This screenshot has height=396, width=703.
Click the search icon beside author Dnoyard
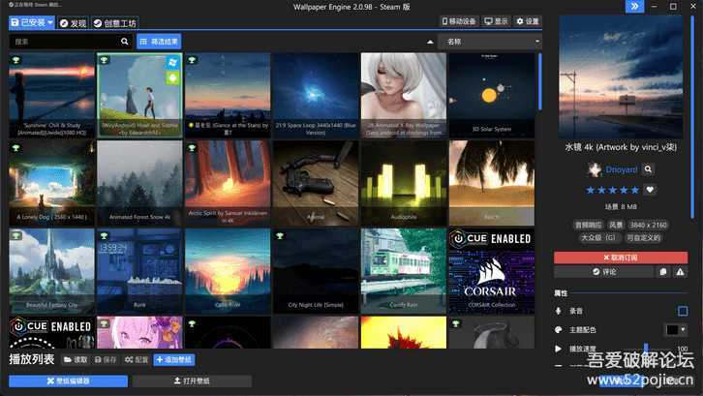click(648, 169)
